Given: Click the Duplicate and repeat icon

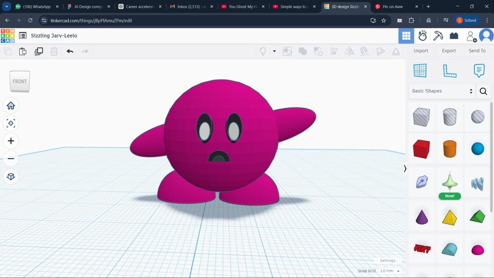Looking at the screenshot, I should [x=39, y=51].
